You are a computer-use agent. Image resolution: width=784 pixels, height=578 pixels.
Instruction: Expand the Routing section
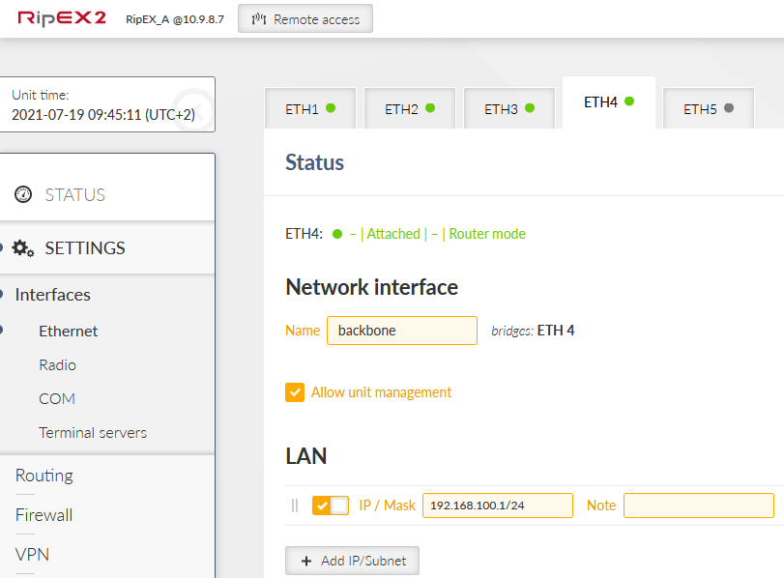point(44,476)
